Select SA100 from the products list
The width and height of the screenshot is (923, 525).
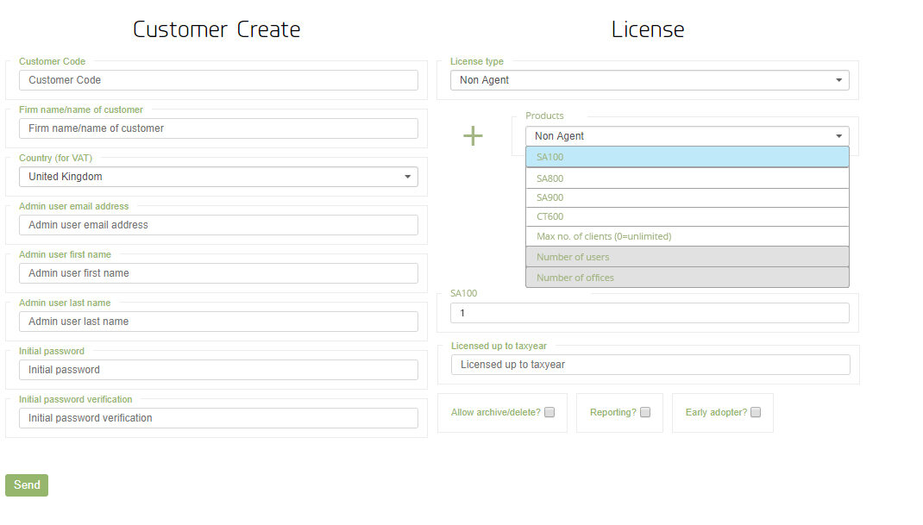pyautogui.click(x=687, y=157)
